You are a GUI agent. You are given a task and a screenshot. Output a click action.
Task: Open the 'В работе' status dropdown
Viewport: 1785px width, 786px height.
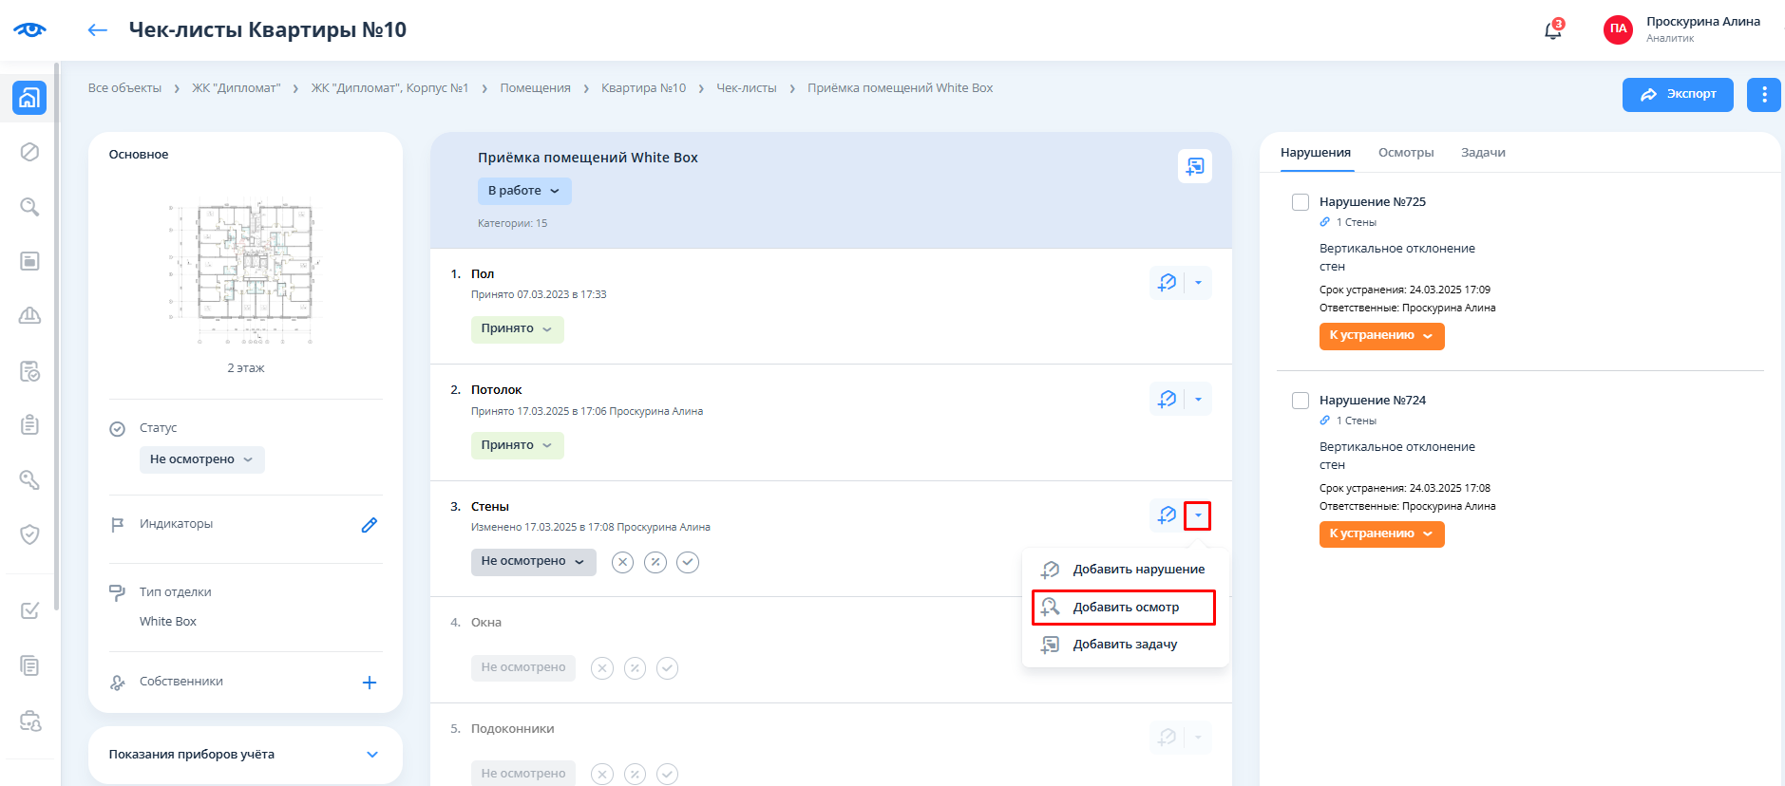click(523, 191)
